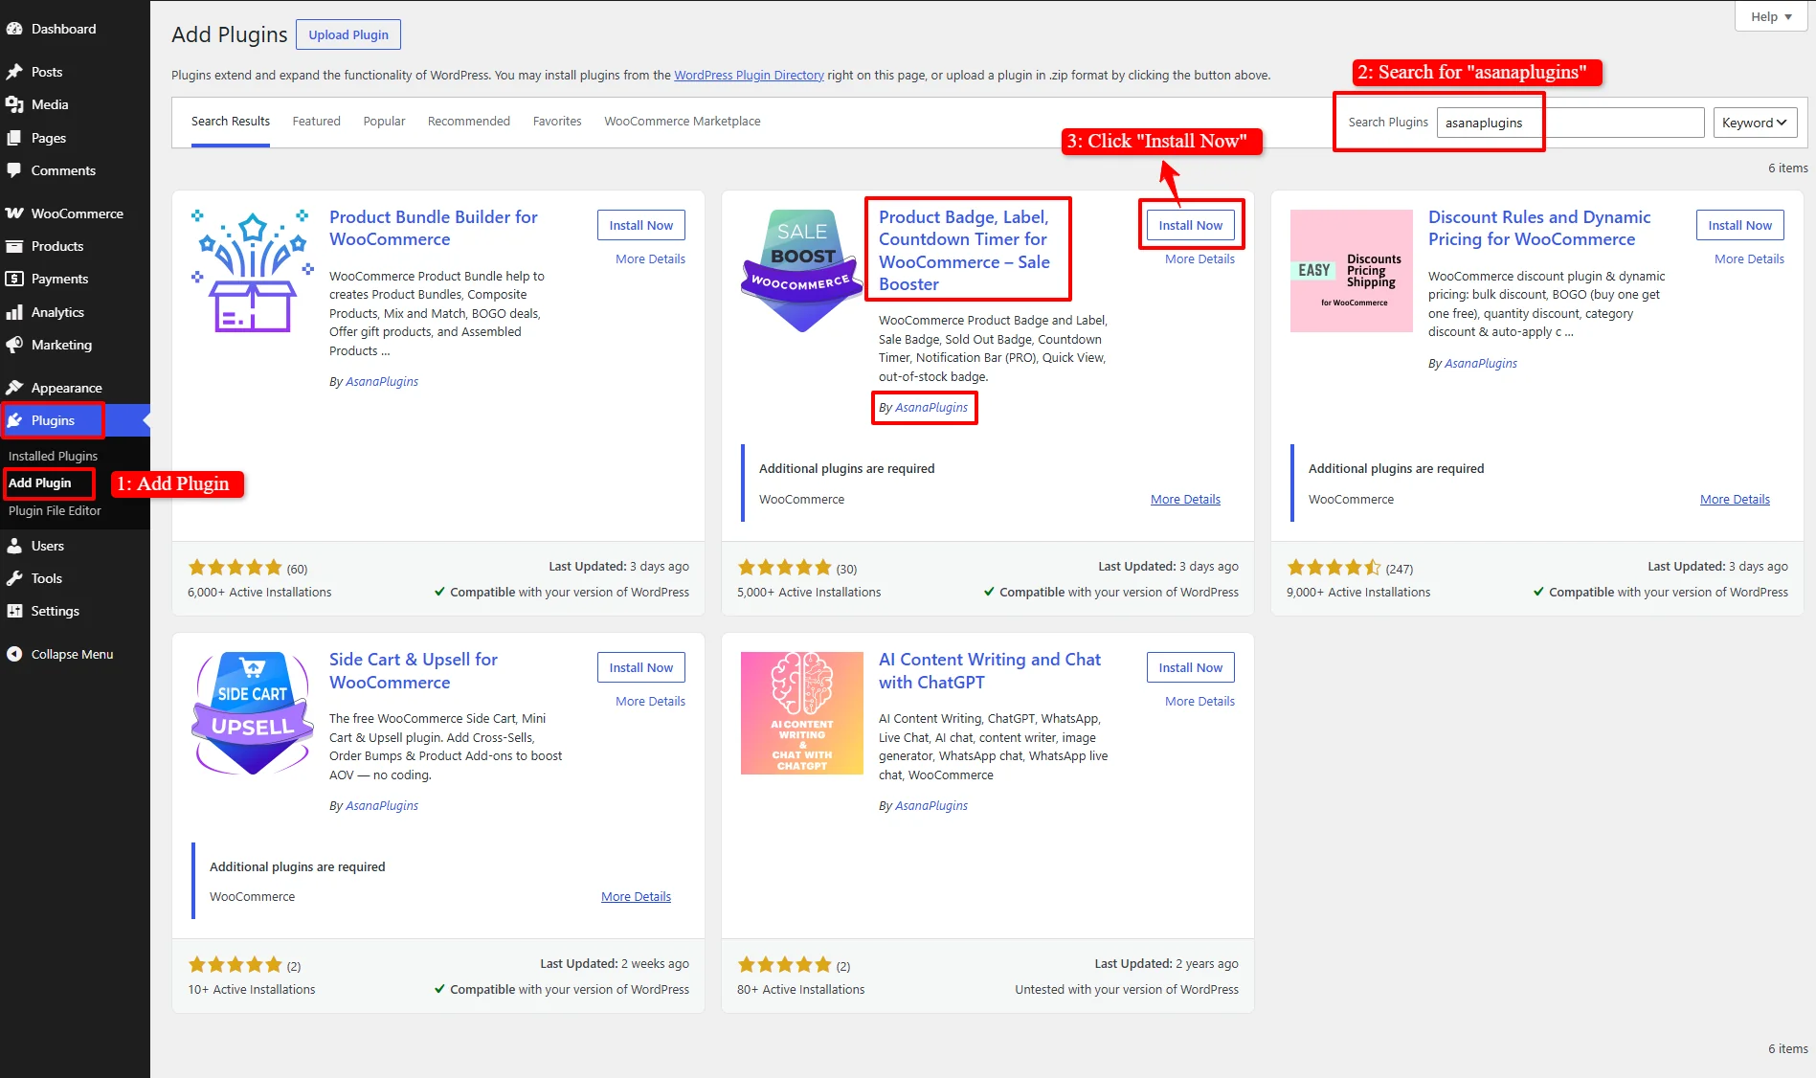Click the Marketing megaphone icon
Image resolution: width=1816 pixels, height=1078 pixels.
14,345
